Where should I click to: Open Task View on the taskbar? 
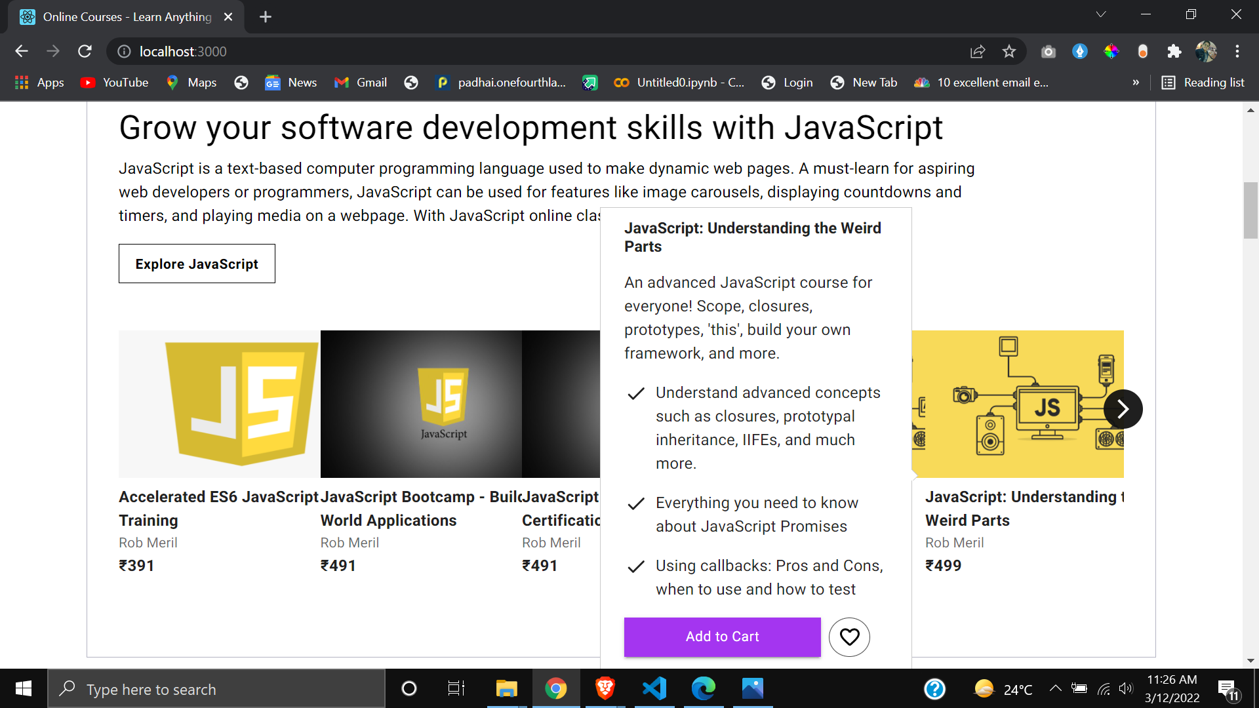click(x=456, y=688)
